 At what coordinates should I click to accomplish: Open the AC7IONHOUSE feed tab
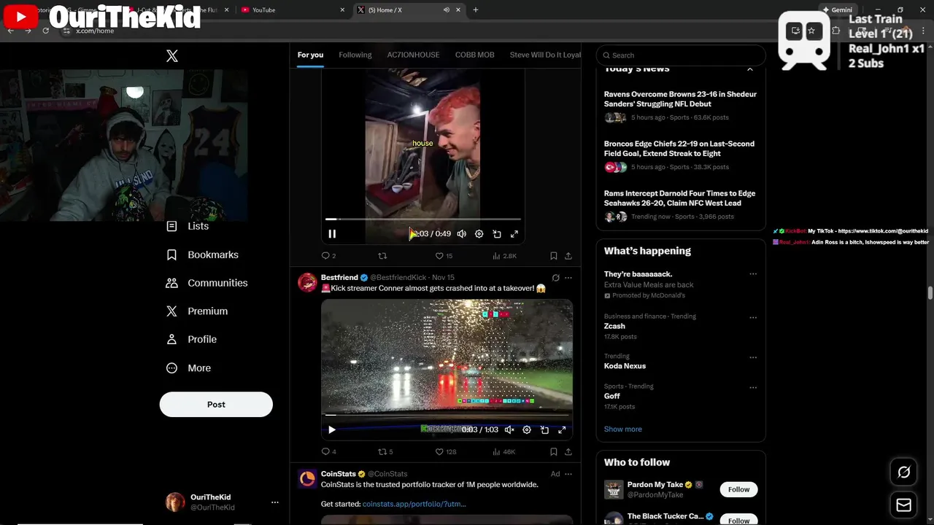coord(413,55)
